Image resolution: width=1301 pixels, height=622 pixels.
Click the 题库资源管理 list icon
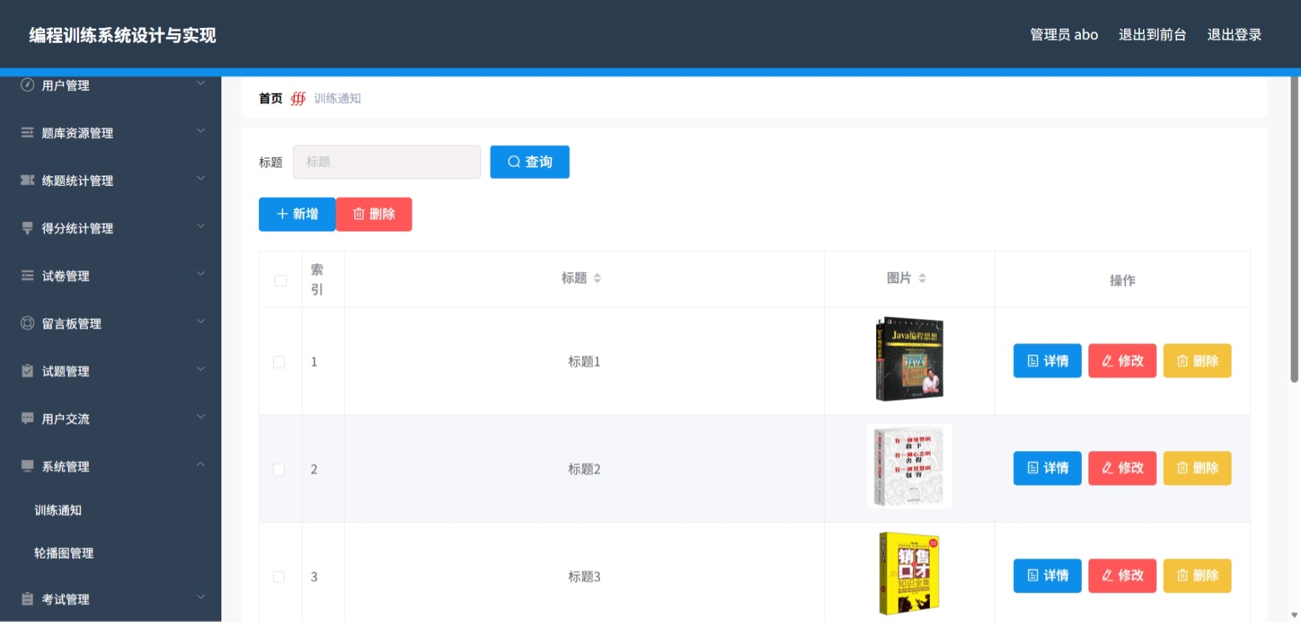(x=27, y=133)
